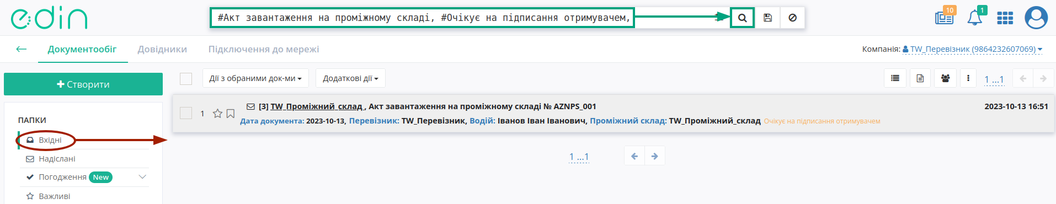Click the search magnifier icon
Screen dimensions: 1056x204
pyautogui.click(x=743, y=18)
